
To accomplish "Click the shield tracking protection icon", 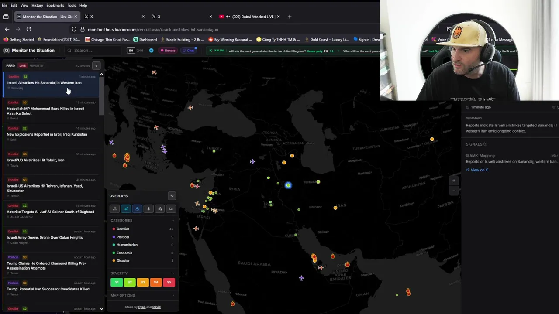I will [74, 29].
